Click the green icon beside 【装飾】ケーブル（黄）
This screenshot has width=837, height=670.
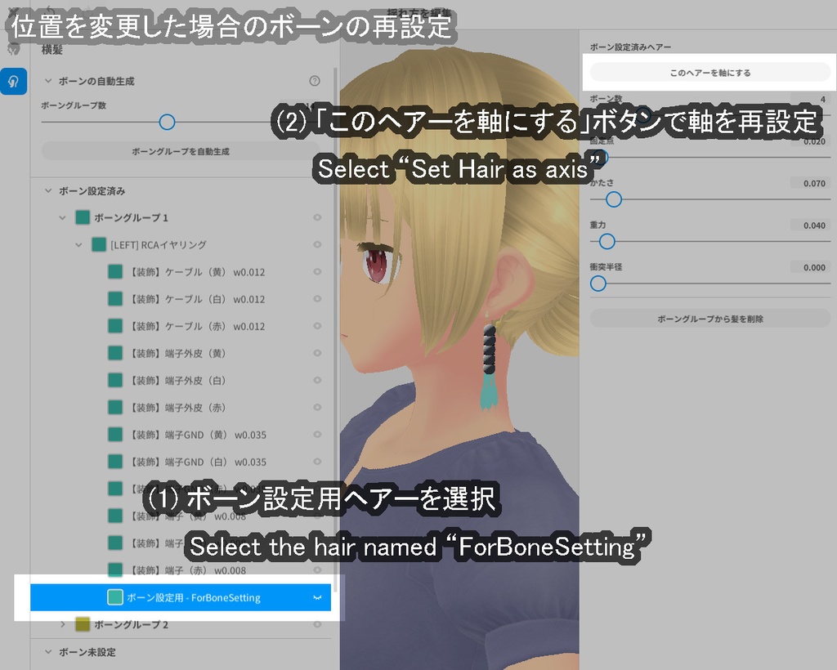(115, 271)
